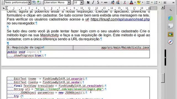
Task: Click the 'try {' code line
Action: point(18,96)
